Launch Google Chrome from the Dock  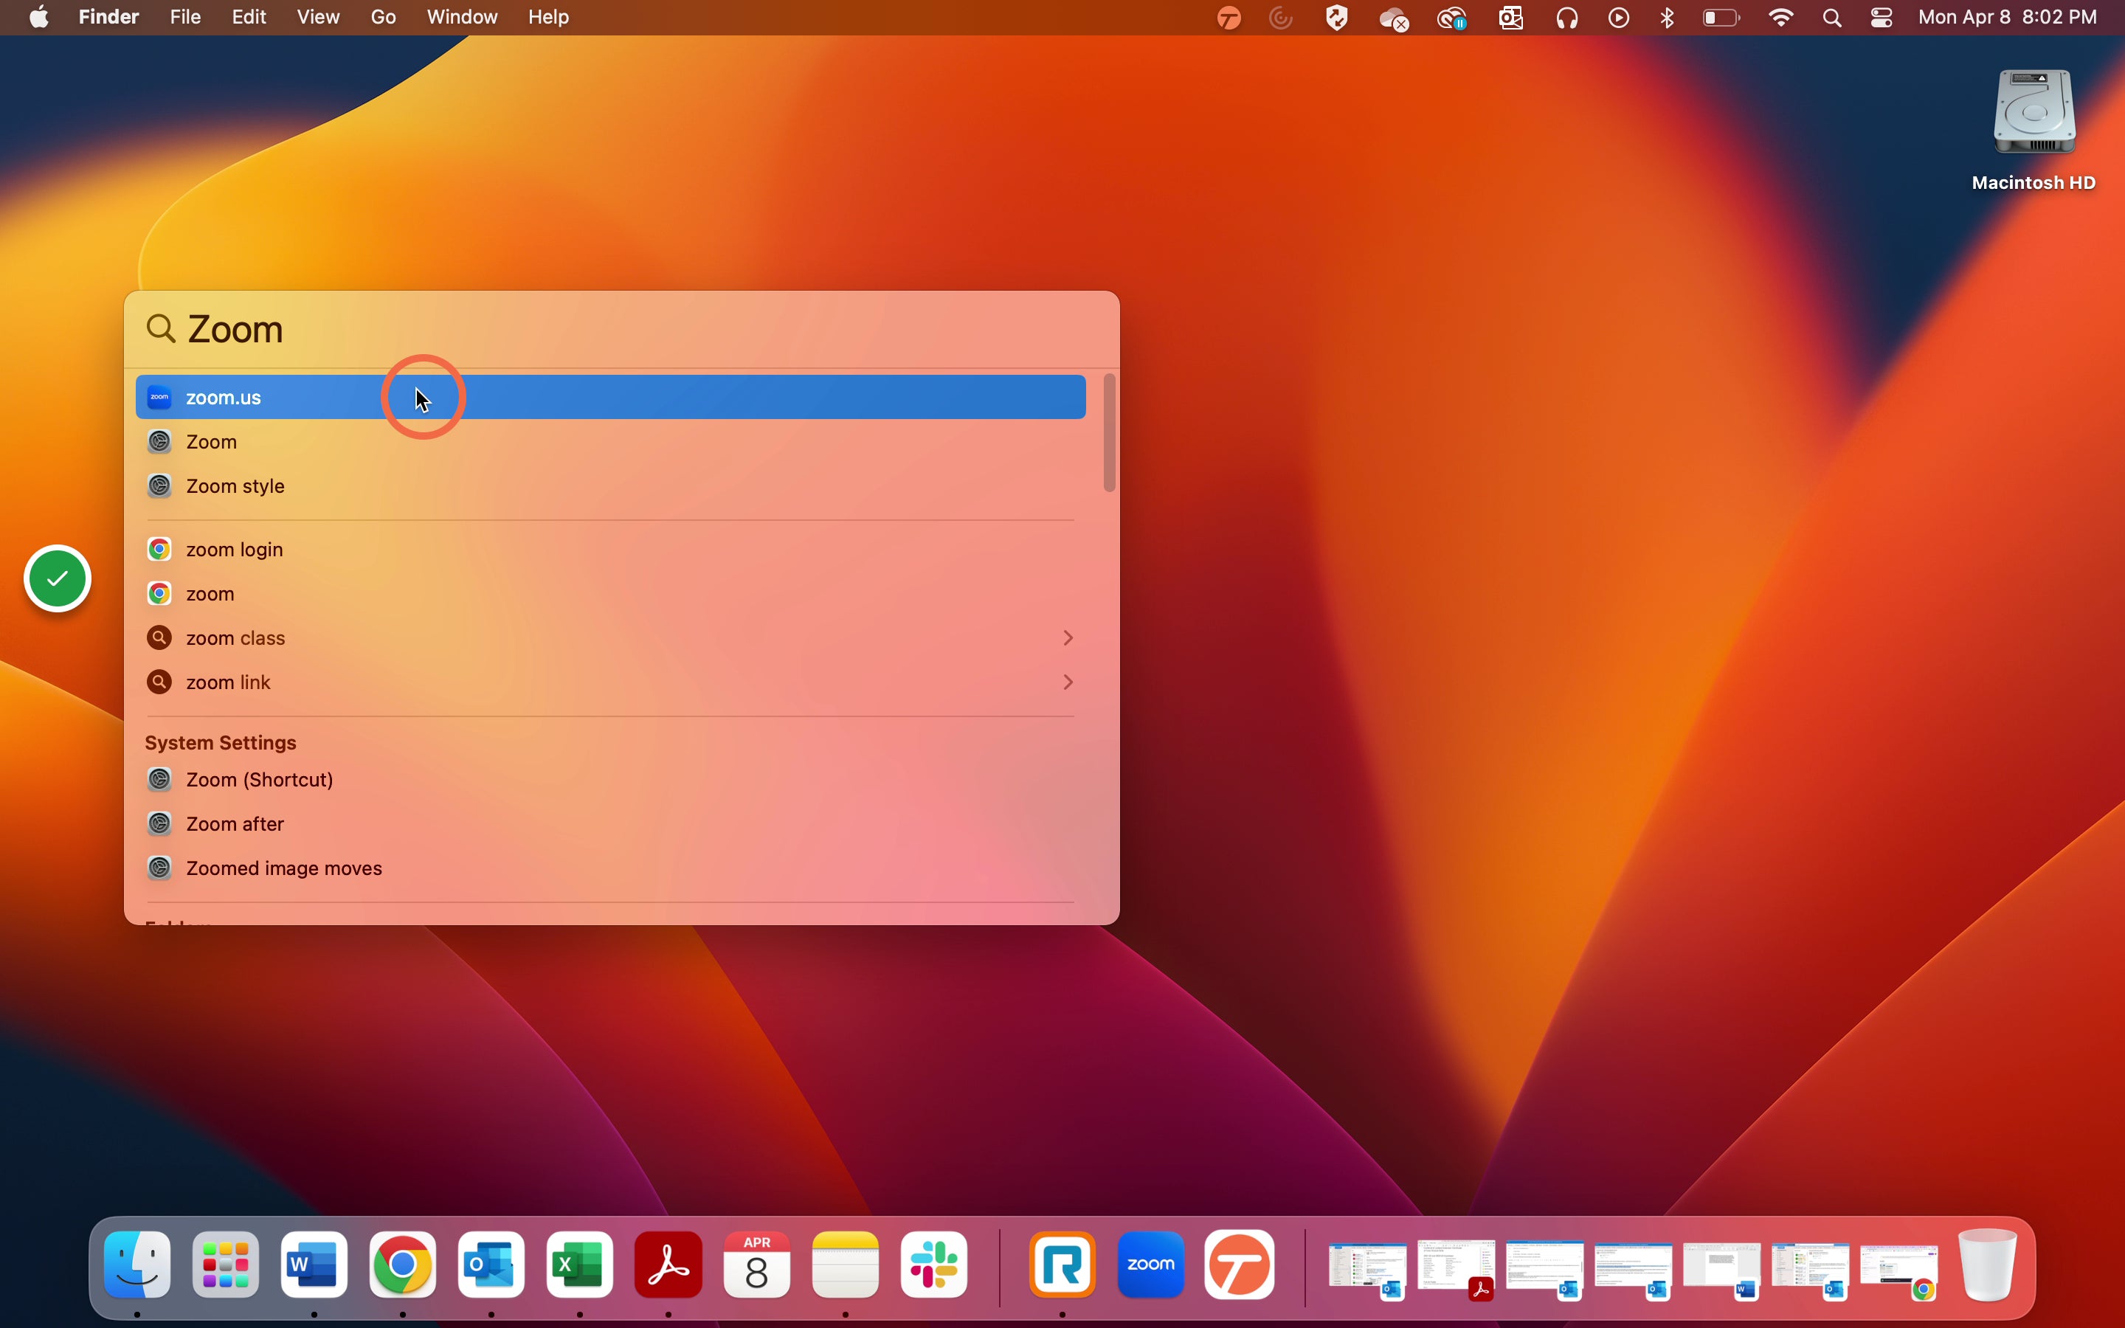click(403, 1265)
